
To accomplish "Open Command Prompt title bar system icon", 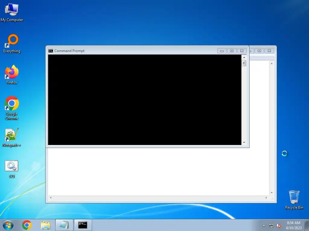I will tap(51, 51).
